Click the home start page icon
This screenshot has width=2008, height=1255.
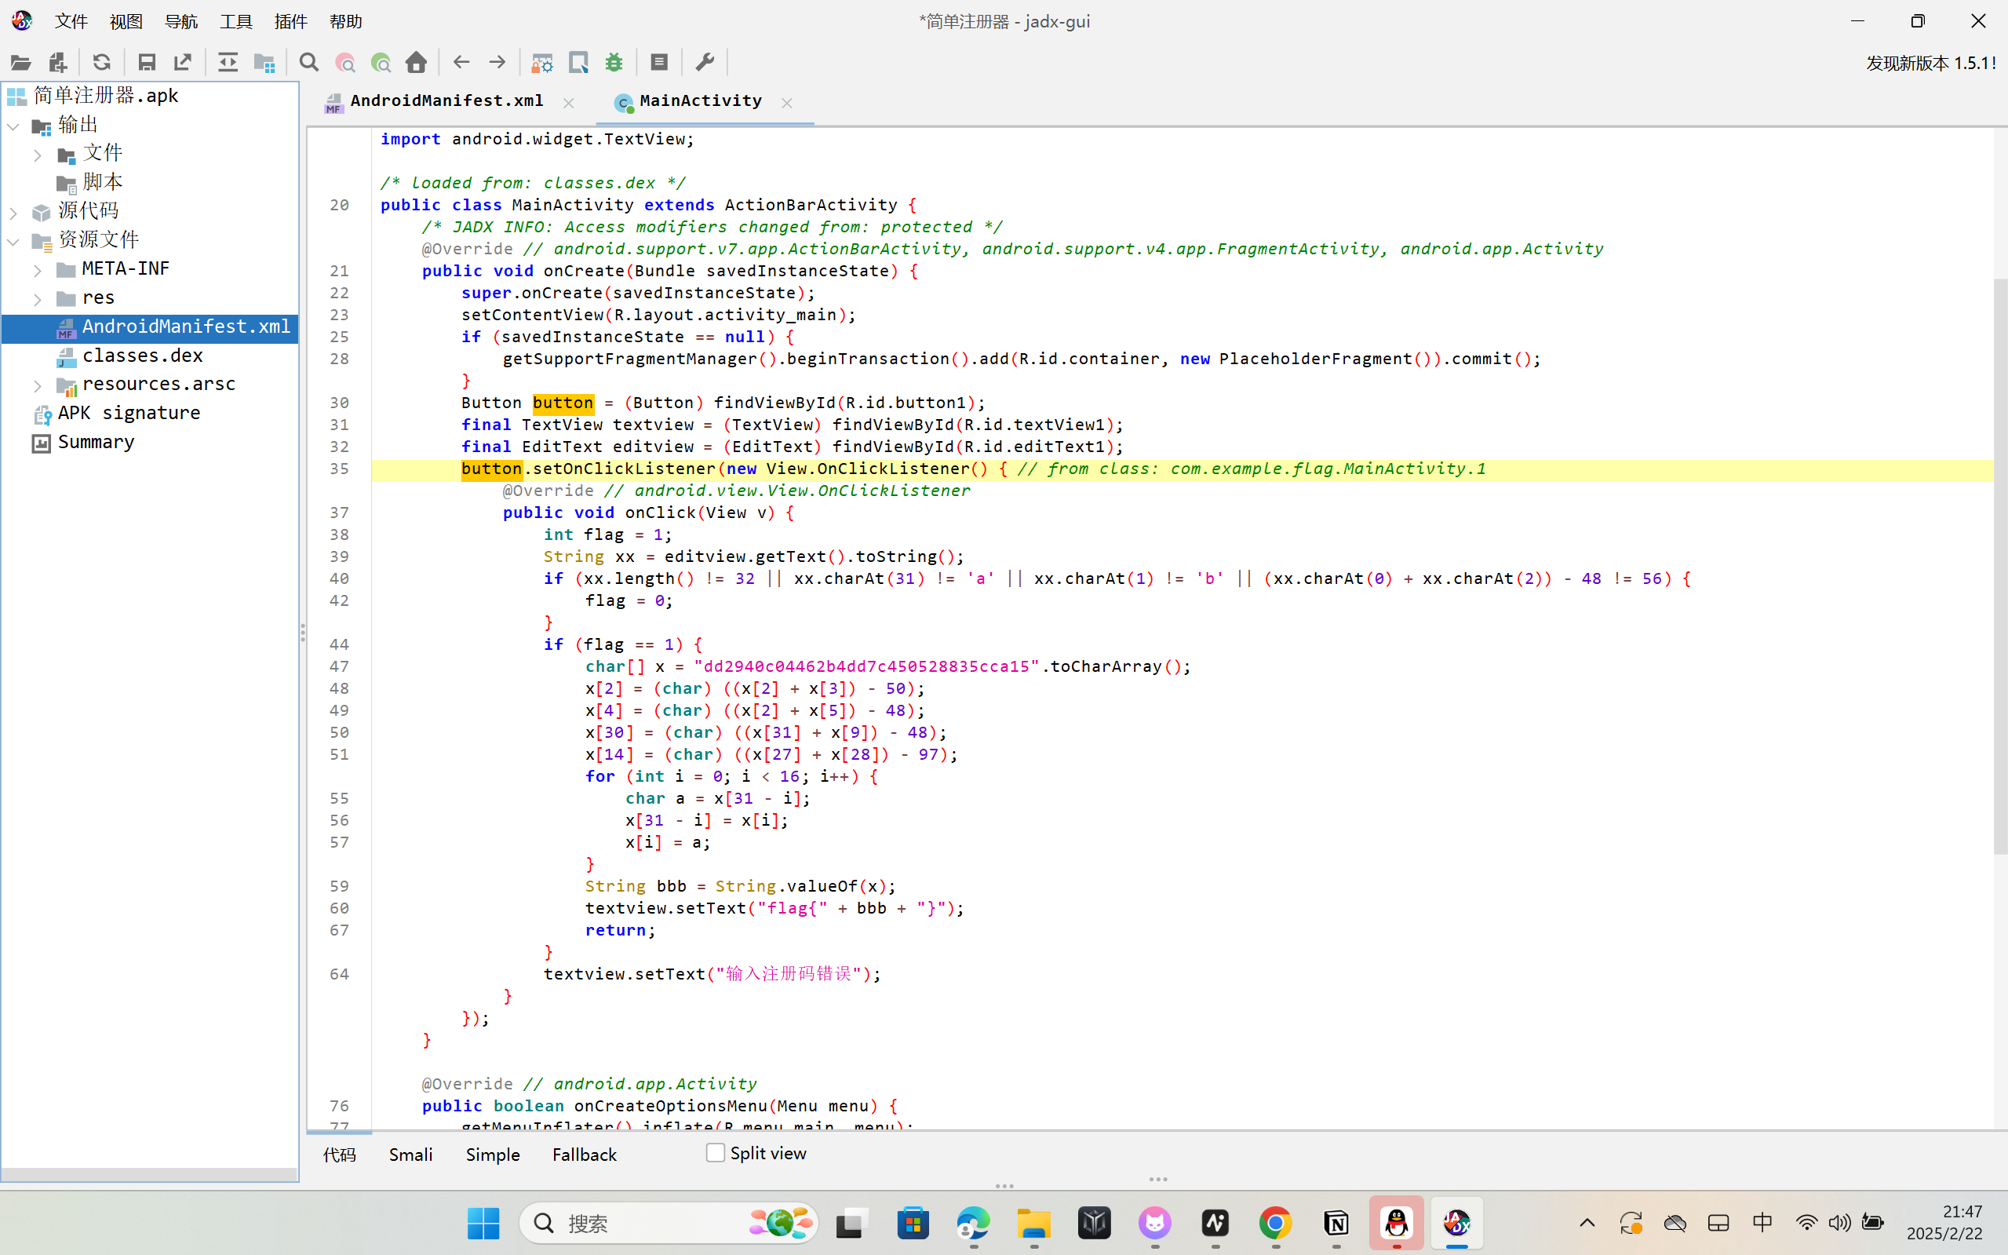[x=417, y=62]
